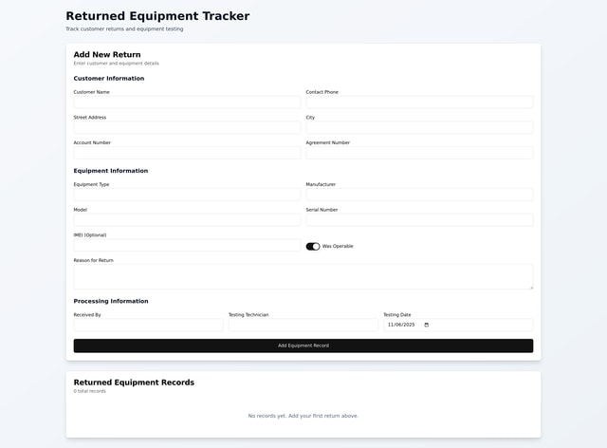Click into the Contact Phone field
Image resolution: width=607 pixels, height=448 pixels.
(x=419, y=102)
